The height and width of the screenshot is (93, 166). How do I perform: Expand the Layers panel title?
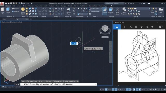tap(135, 17)
